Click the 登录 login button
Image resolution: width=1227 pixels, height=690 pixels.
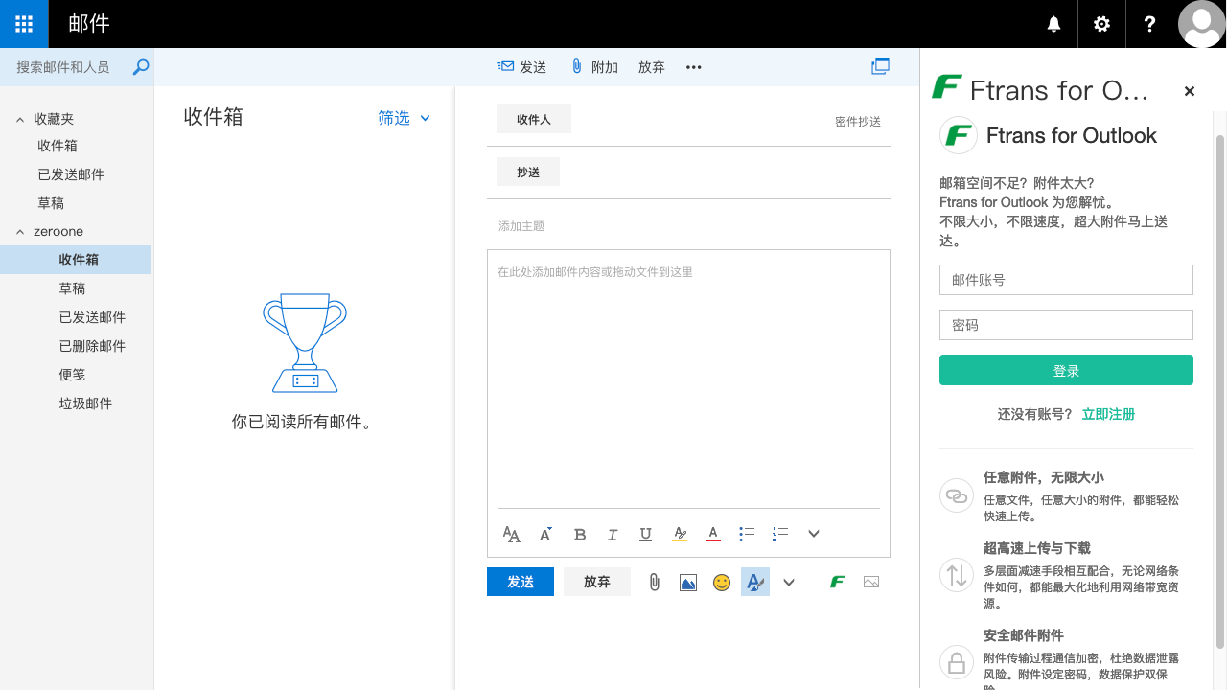(x=1066, y=370)
